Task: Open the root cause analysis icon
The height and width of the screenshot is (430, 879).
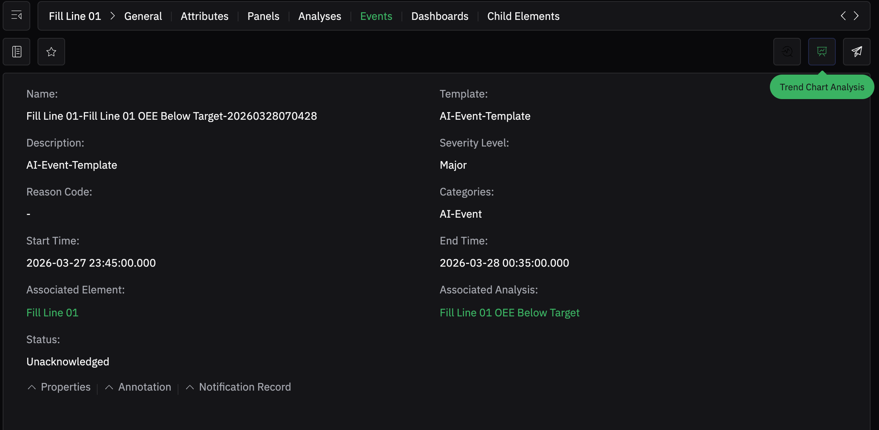Action: click(x=787, y=52)
